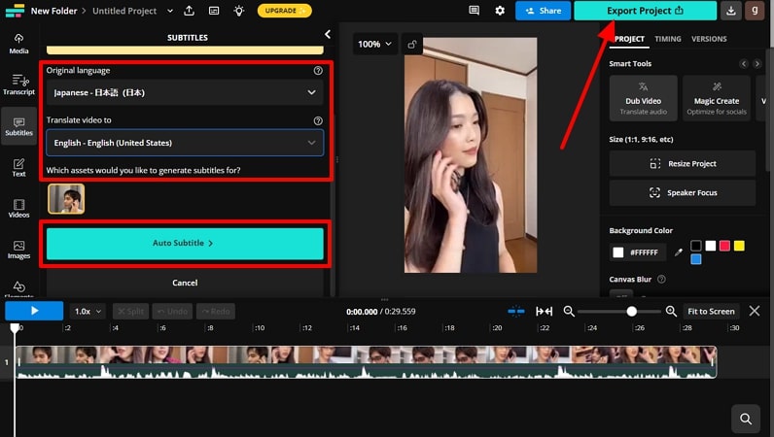Click the settings gear icon in the top bar
This screenshot has height=437, width=774.
pos(500,11)
